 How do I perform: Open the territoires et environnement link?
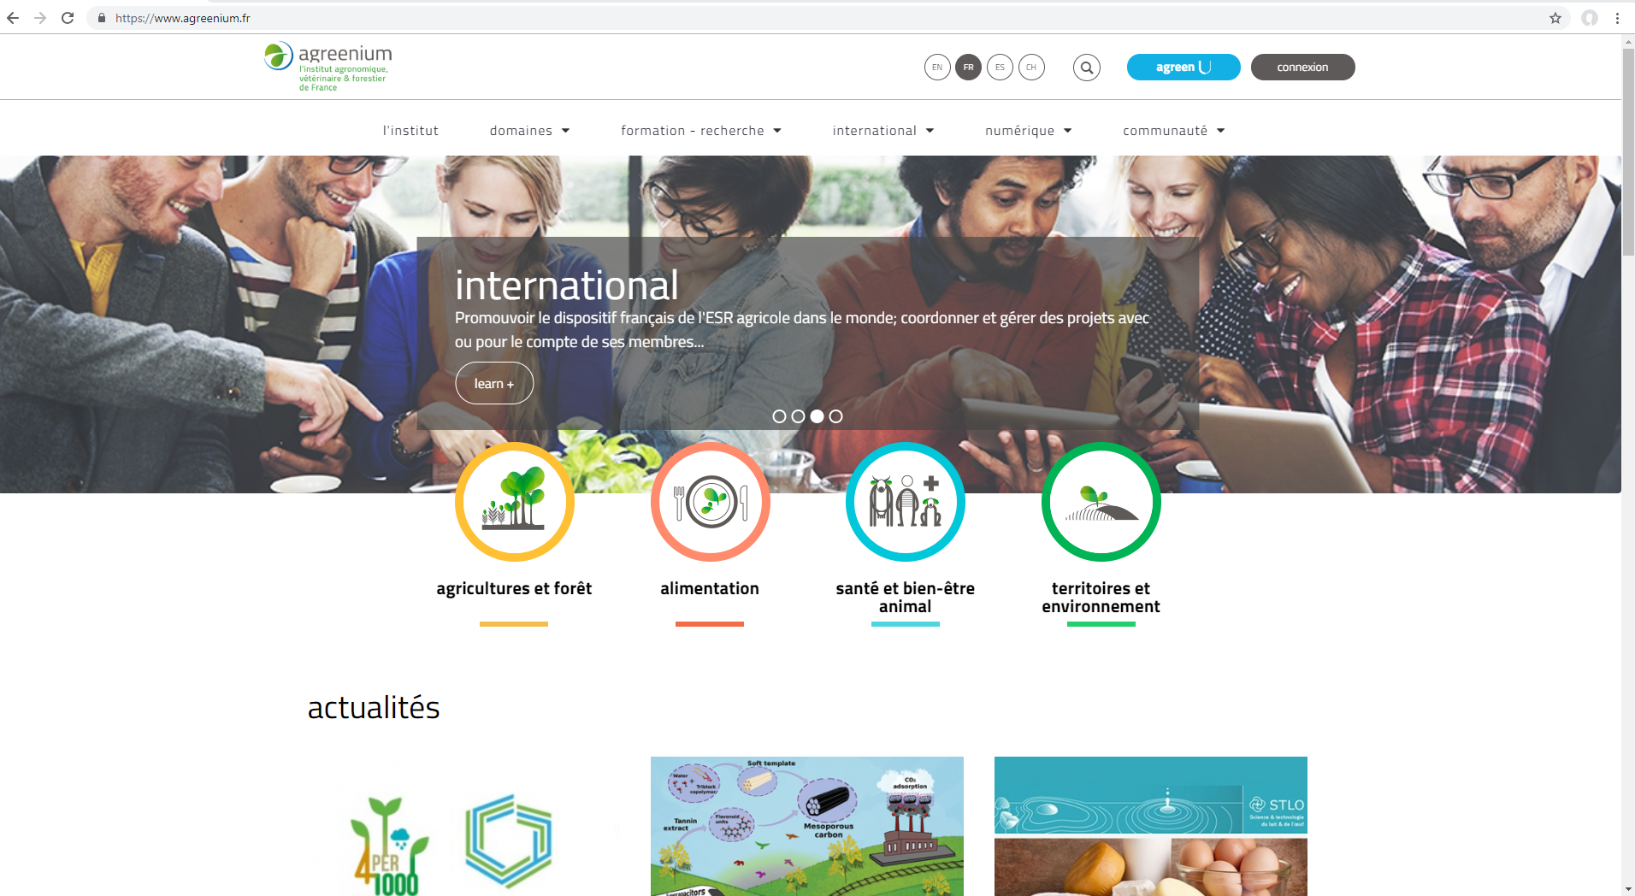coord(1101,598)
